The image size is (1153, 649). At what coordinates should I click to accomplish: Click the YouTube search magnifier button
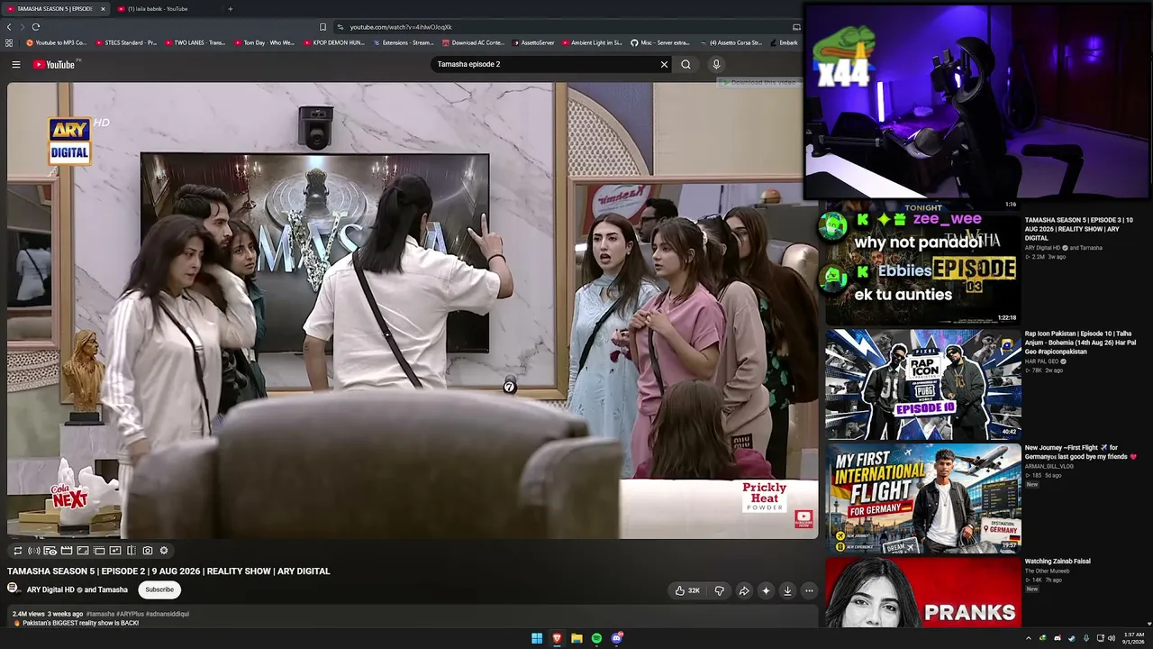[685, 65]
